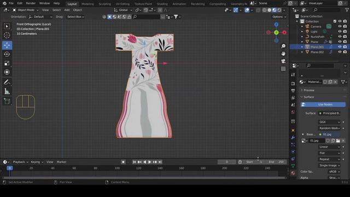The width and height of the screenshot is (350, 197).
Task: Expand the Plane.001 tree item
Action: [x=302, y=47]
